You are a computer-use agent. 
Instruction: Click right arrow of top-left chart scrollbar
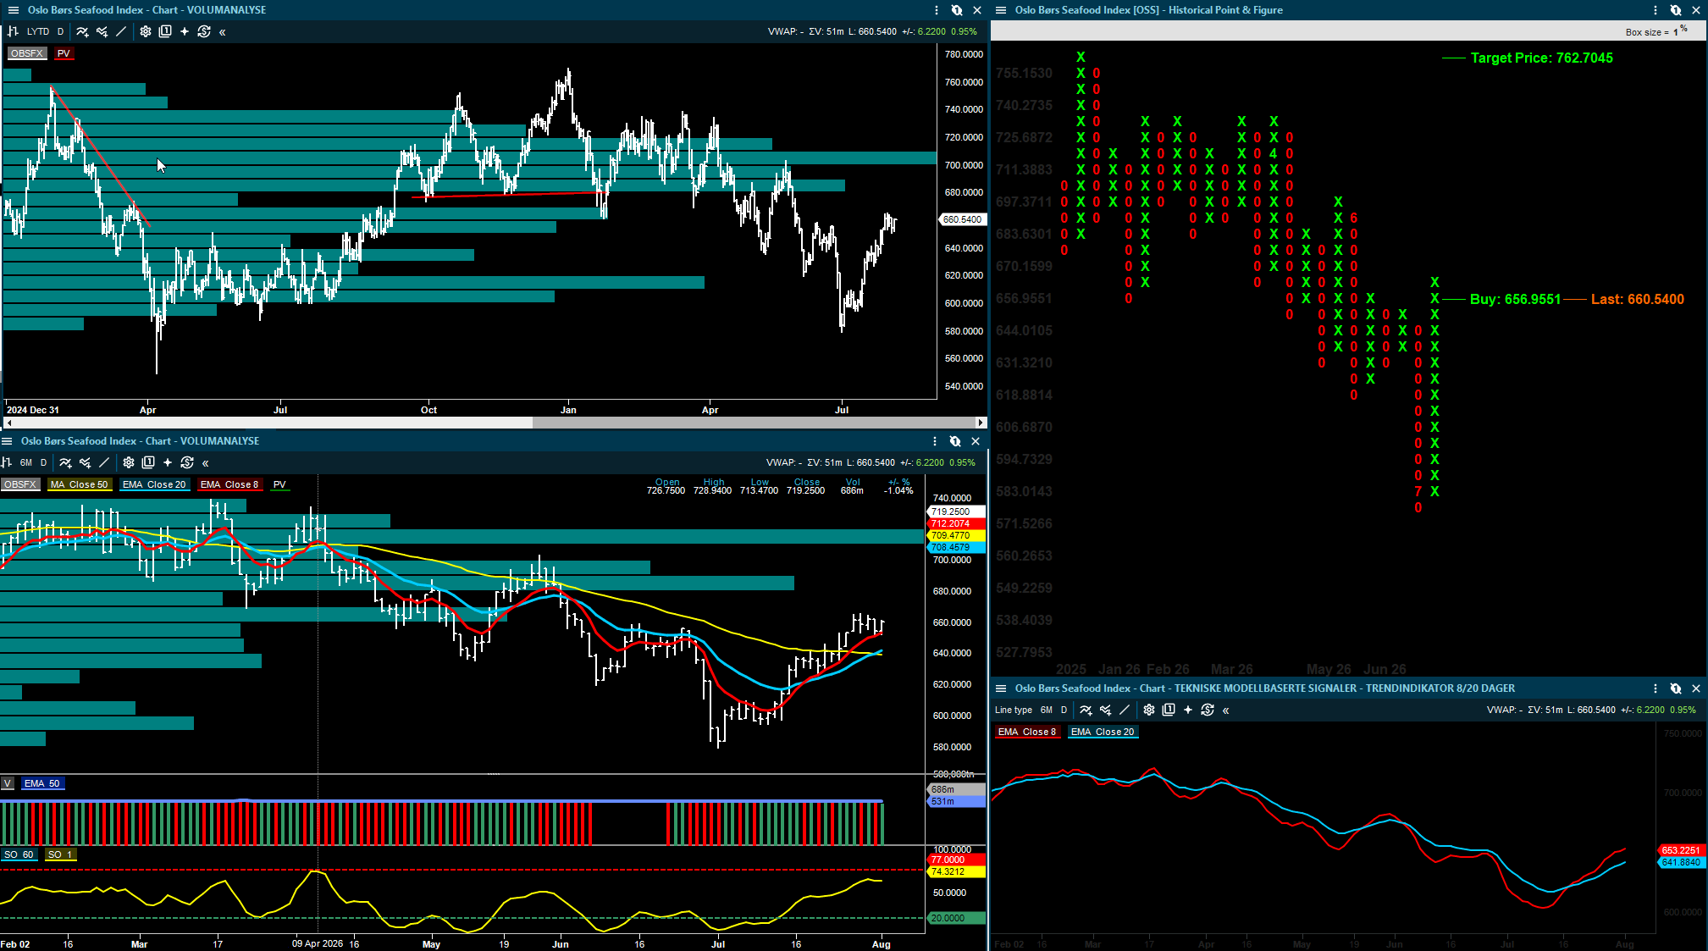(981, 422)
